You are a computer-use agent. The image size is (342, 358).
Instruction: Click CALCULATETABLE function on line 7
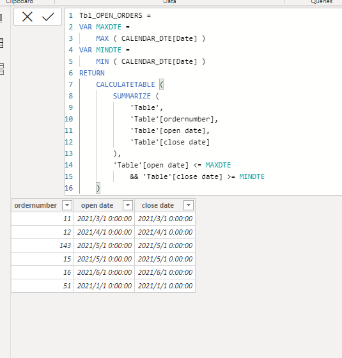125,84
